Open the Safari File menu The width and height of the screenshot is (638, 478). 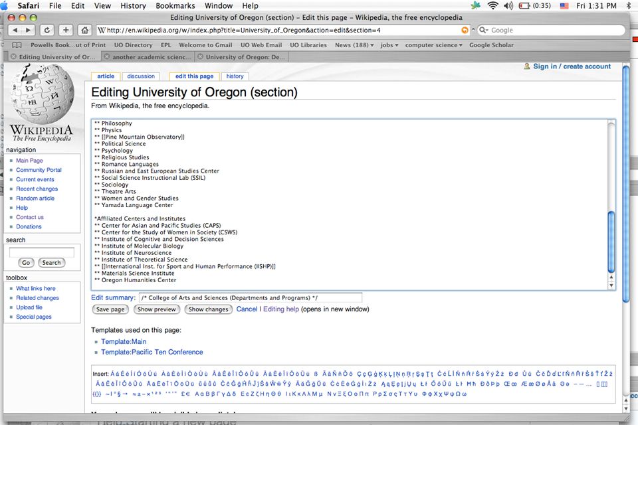(x=55, y=6)
